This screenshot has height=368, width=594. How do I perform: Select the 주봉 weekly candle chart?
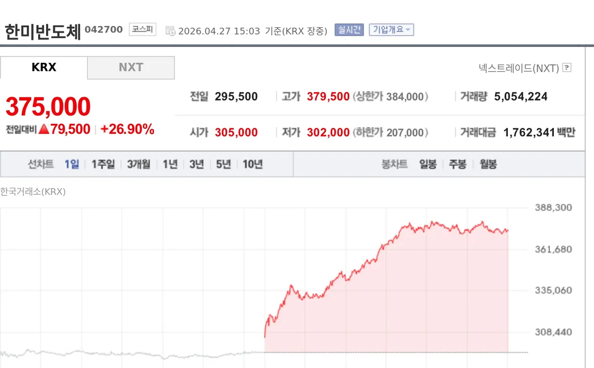[458, 164]
